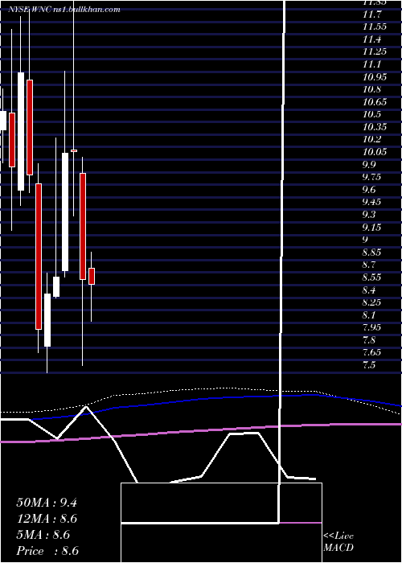
Task: Click the 10.8 price label
Action: click(371, 90)
